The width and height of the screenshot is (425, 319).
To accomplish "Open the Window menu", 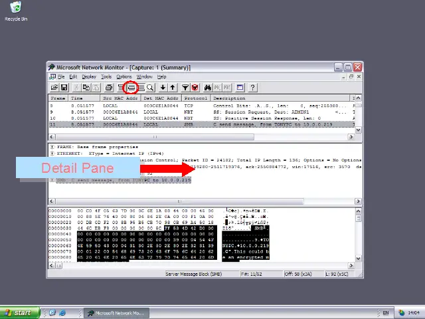I will click(x=145, y=77).
